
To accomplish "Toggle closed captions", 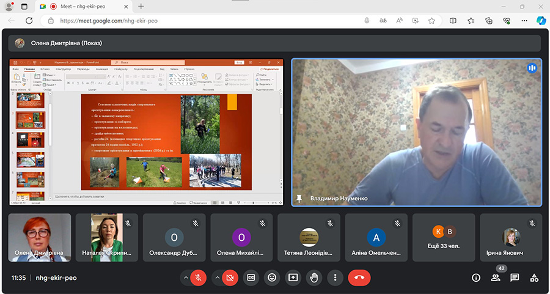I will click(x=251, y=277).
